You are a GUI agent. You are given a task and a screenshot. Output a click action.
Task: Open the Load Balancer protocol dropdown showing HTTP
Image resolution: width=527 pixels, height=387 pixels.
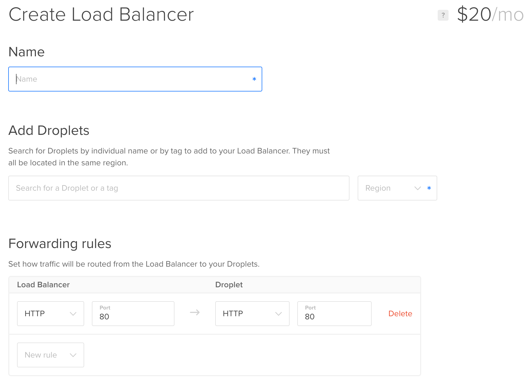[x=50, y=313]
